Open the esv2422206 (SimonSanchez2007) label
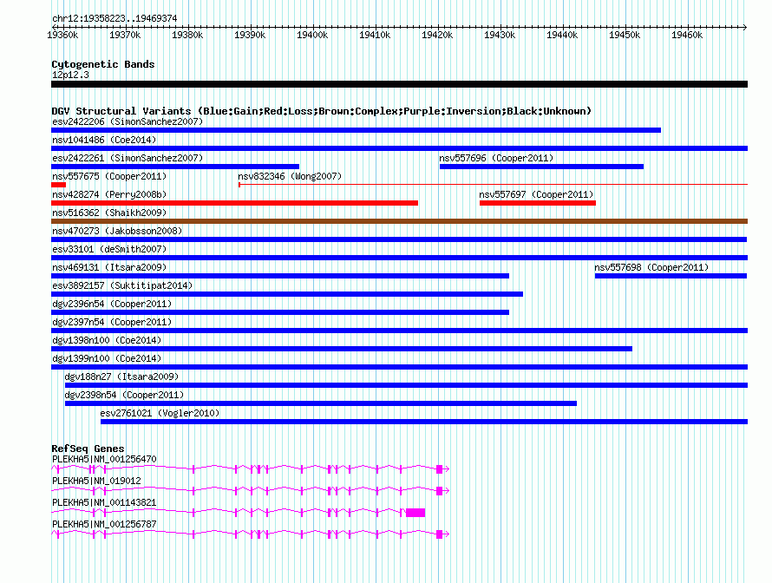The height and width of the screenshot is (583, 772). 128,121
